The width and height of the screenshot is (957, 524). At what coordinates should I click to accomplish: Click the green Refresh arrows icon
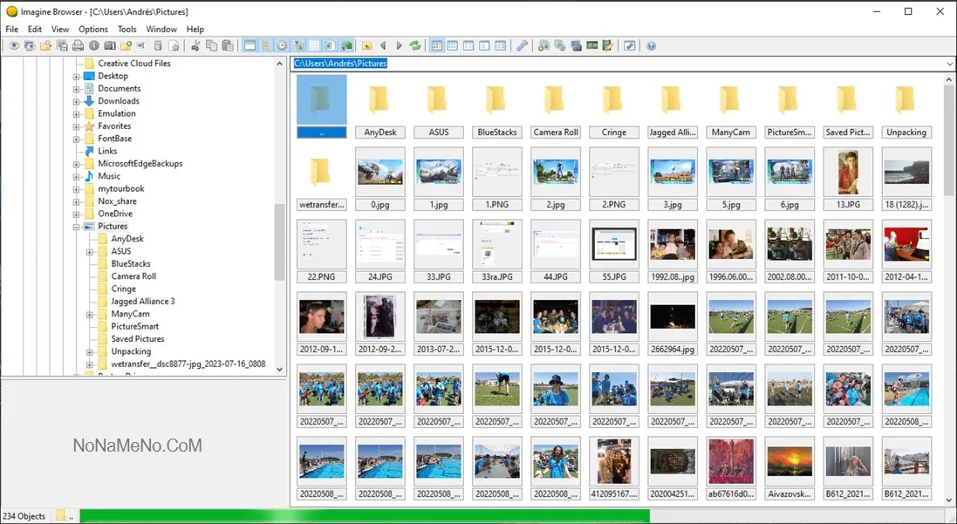tap(415, 46)
